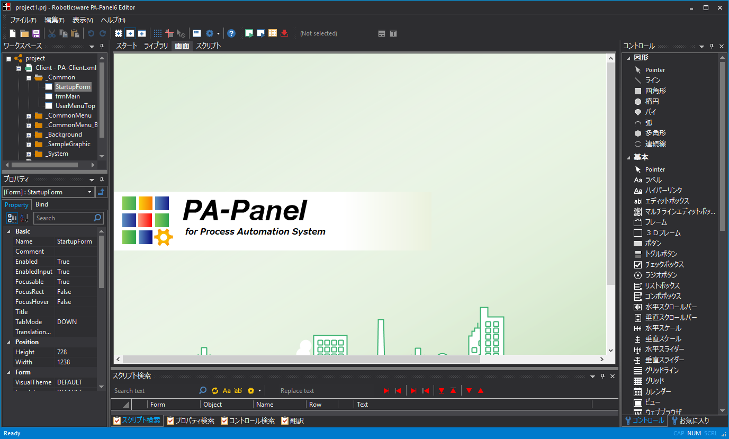Expand the _CommonMenu folder

pyautogui.click(x=29, y=116)
